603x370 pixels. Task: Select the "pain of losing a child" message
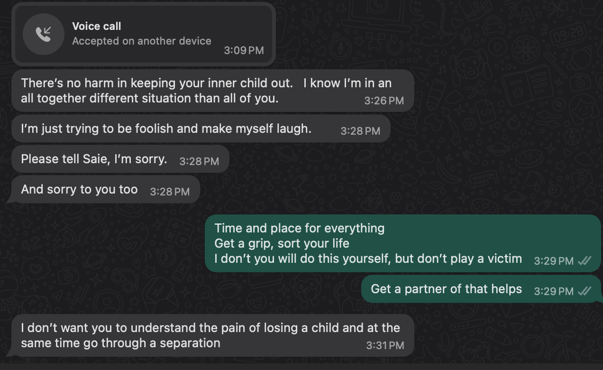(210, 335)
